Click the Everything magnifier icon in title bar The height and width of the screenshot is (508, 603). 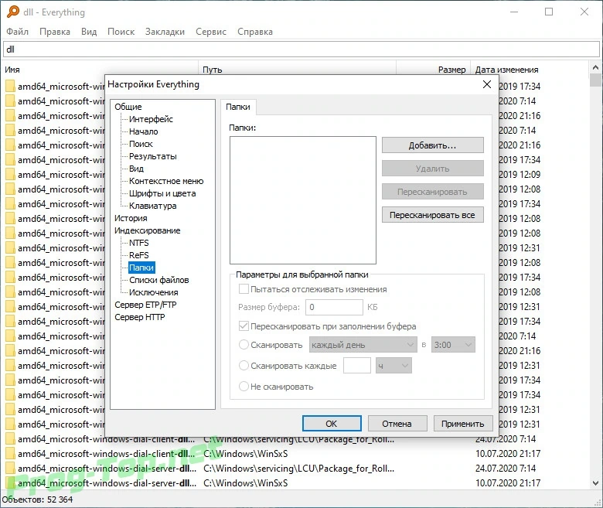point(12,12)
